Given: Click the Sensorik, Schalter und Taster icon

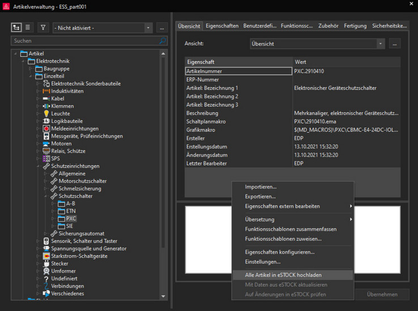Looking at the screenshot, I should coord(46,241).
